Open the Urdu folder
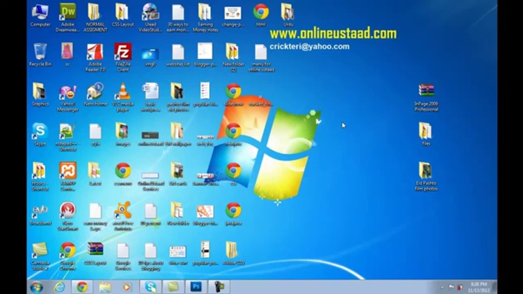 click(x=288, y=16)
